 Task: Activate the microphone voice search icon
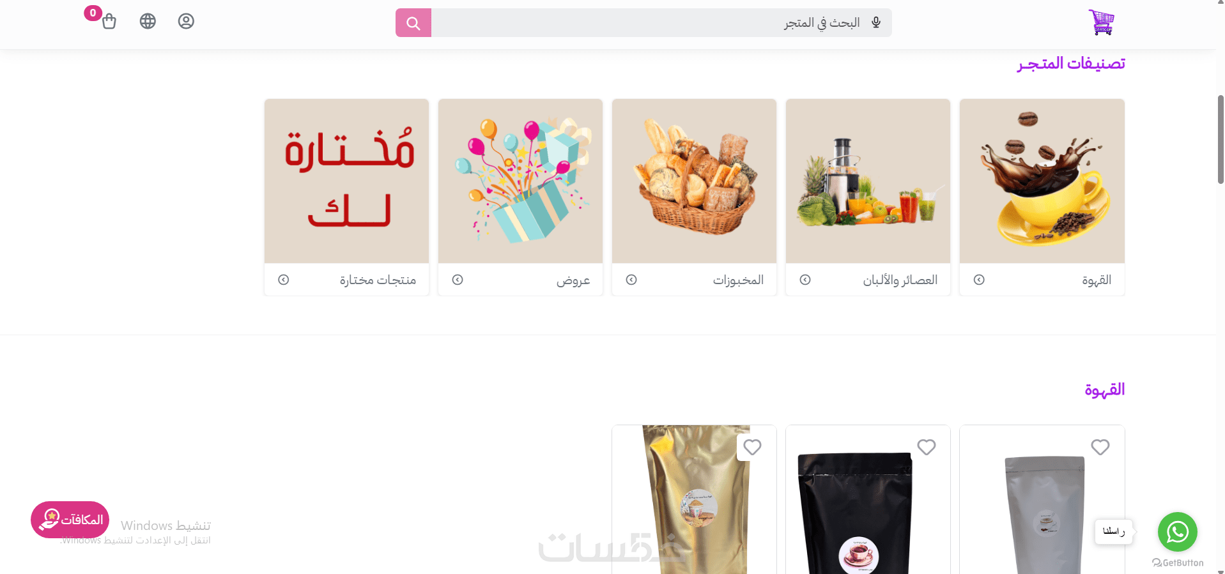coord(876,22)
